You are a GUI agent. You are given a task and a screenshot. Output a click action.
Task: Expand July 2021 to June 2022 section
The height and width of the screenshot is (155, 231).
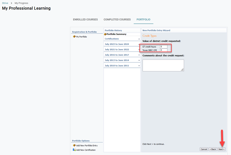point(139,50)
